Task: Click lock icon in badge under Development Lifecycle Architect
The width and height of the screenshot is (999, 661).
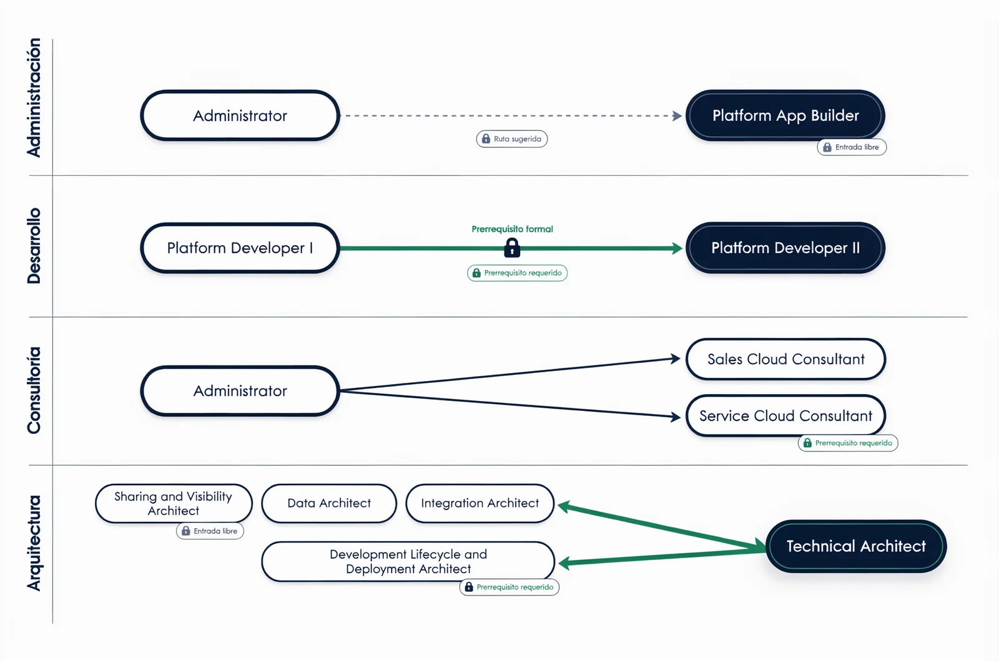Action: (469, 587)
